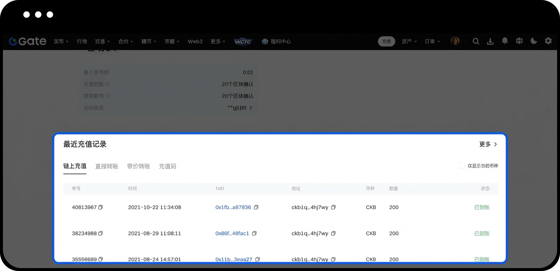Toggle dark mode moon icon
Viewport: 560px width, 271px height.
[534, 41]
